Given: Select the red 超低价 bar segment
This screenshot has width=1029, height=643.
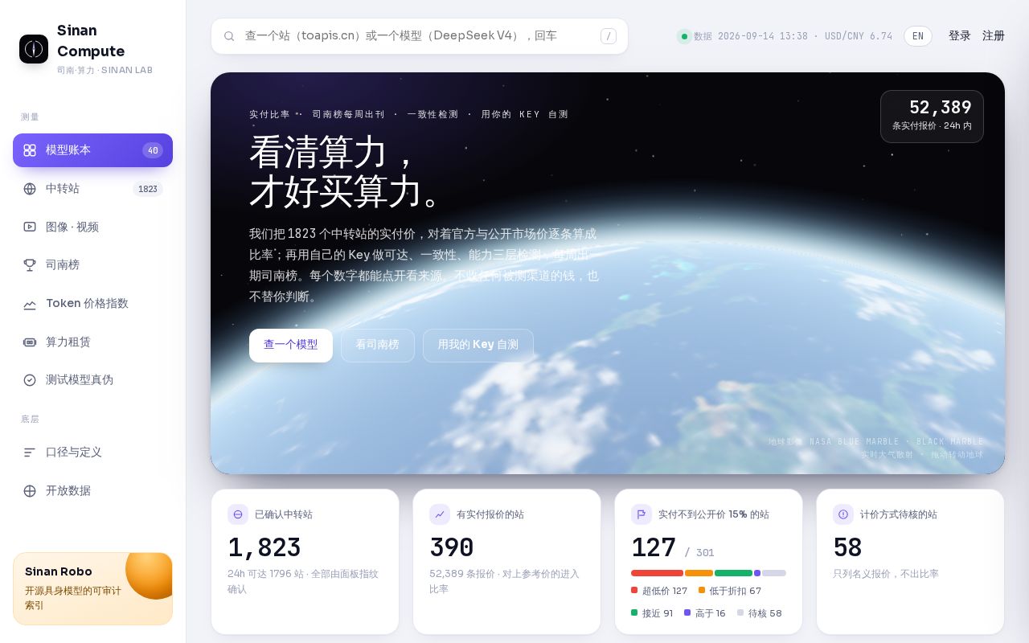Looking at the screenshot, I should (x=657, y=573).
